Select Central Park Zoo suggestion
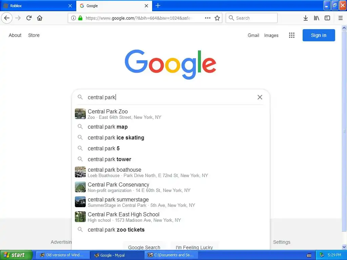This screenshot has height=260, width=347. coord(171,114)
